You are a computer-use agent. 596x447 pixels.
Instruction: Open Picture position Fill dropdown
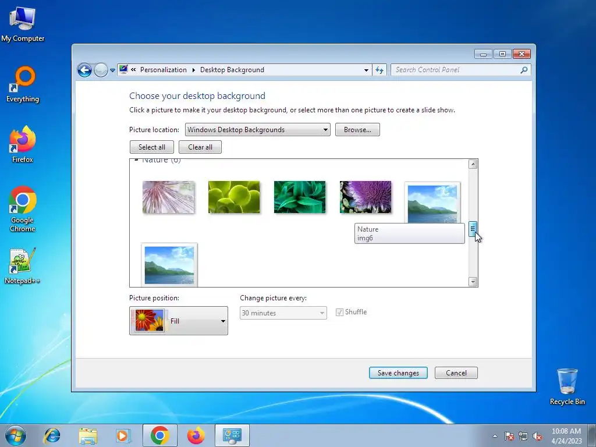point(179,321)
